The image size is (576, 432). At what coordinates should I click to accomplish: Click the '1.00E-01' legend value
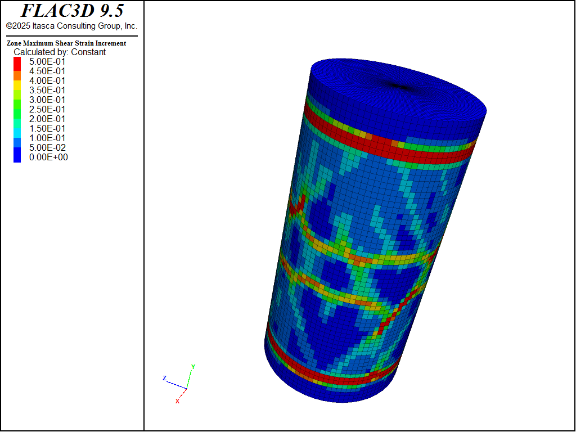coord(47,138)
